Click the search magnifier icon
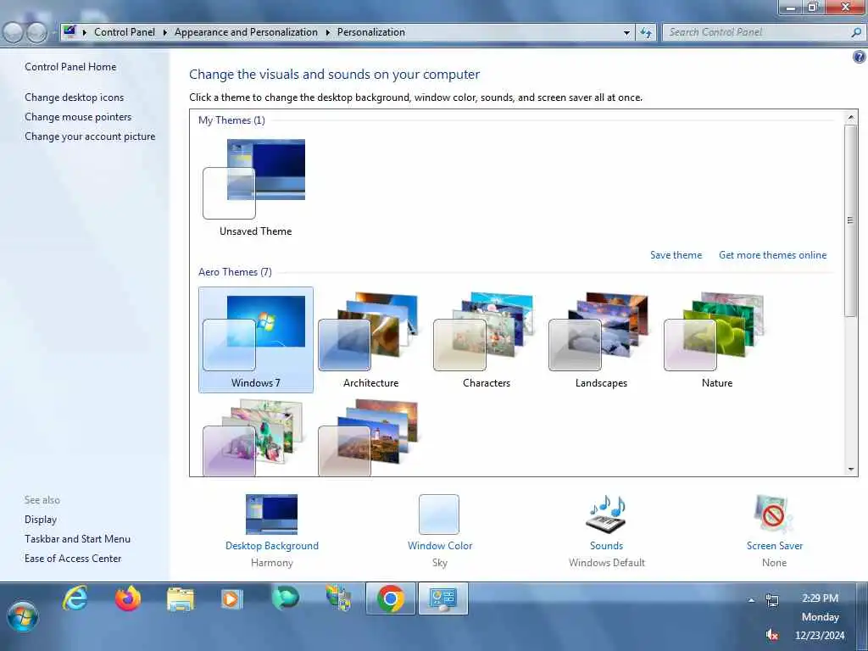 (x=856, y=33)
